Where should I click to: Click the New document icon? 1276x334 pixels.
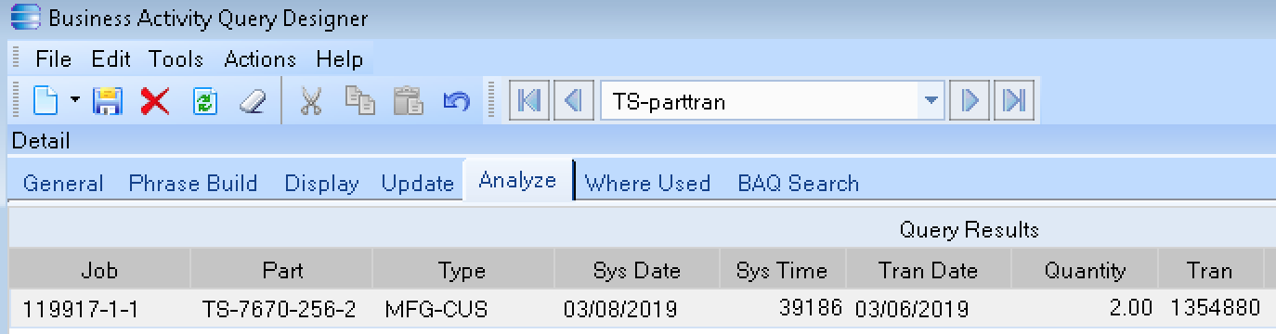point(44,101)
